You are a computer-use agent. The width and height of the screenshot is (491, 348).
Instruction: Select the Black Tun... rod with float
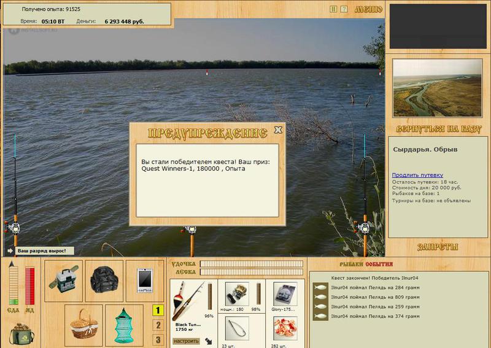188,301
